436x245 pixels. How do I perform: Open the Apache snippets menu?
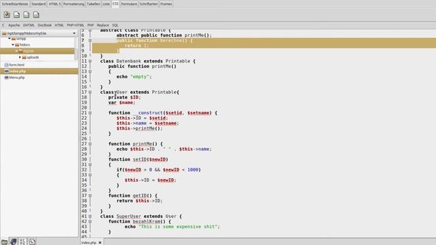(14, 25)
